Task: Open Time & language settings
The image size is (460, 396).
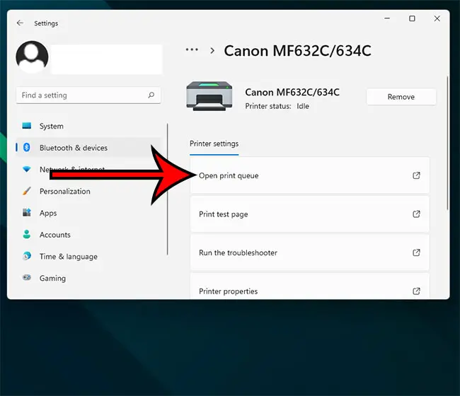Action: tap(88, 256)
